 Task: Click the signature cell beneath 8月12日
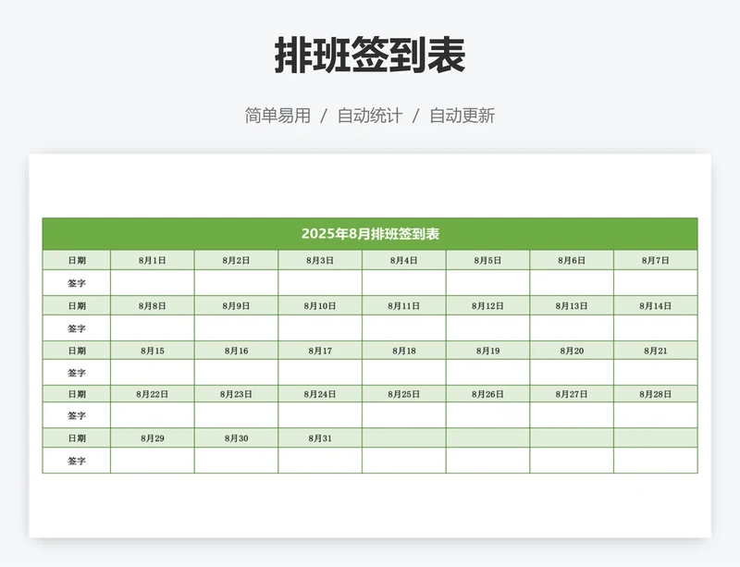click(x=487, y=327)
